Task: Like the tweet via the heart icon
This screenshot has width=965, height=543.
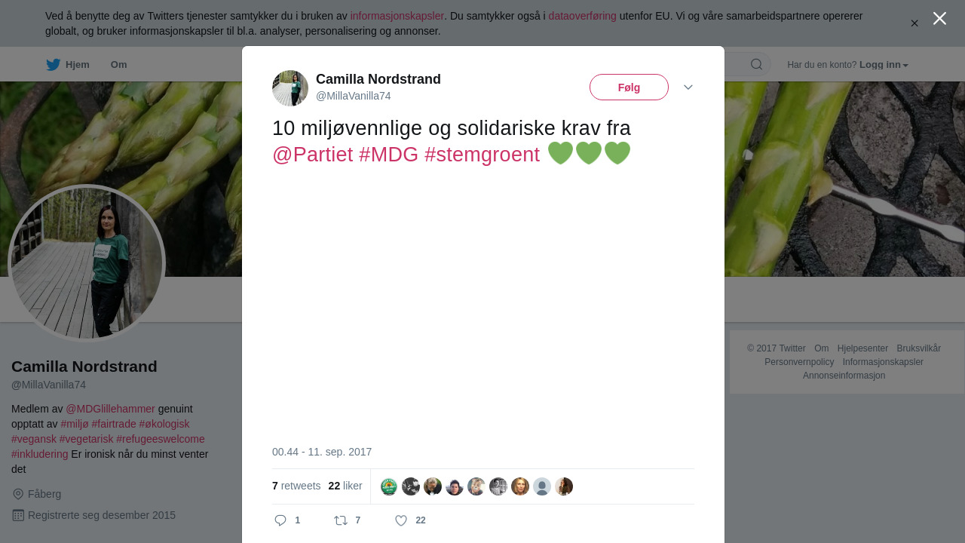Action: [x=401, y=520]
